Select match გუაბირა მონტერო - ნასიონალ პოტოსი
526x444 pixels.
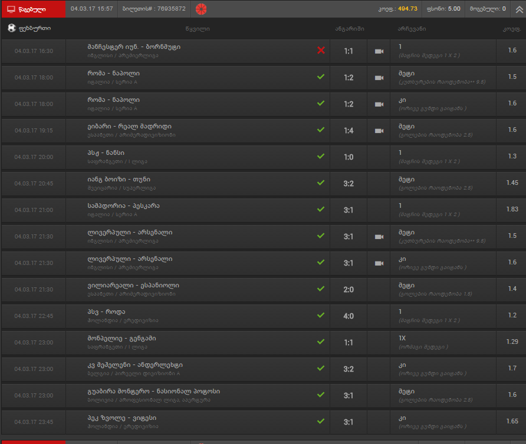154,392
